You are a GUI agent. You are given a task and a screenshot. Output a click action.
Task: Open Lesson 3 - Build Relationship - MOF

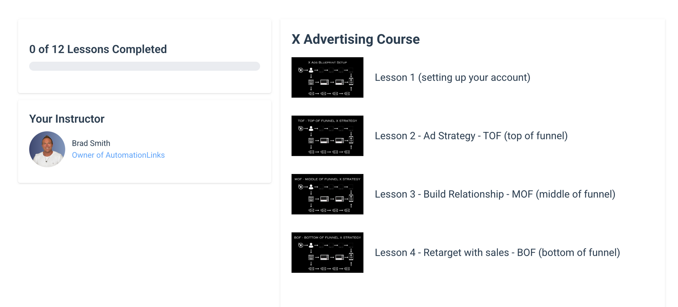(x=495, y=194)
